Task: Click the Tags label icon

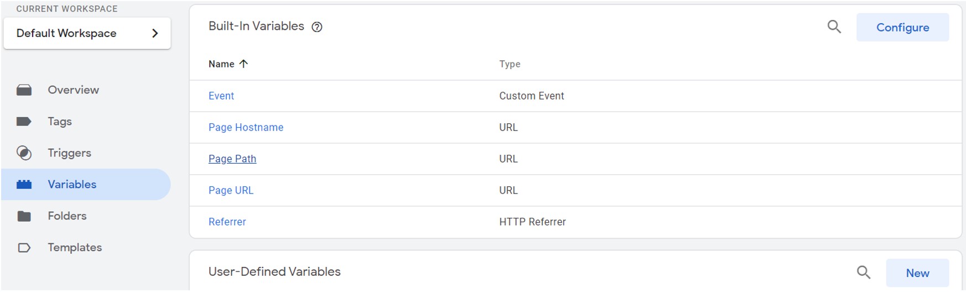Action: 24,122
